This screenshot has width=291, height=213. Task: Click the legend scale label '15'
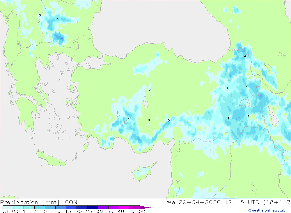(x=68, y=211)
